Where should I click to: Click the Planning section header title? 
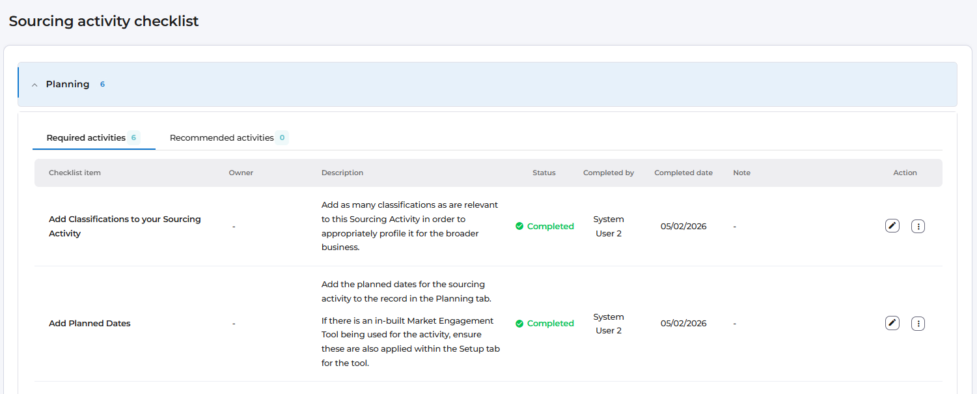coord(68,84)
